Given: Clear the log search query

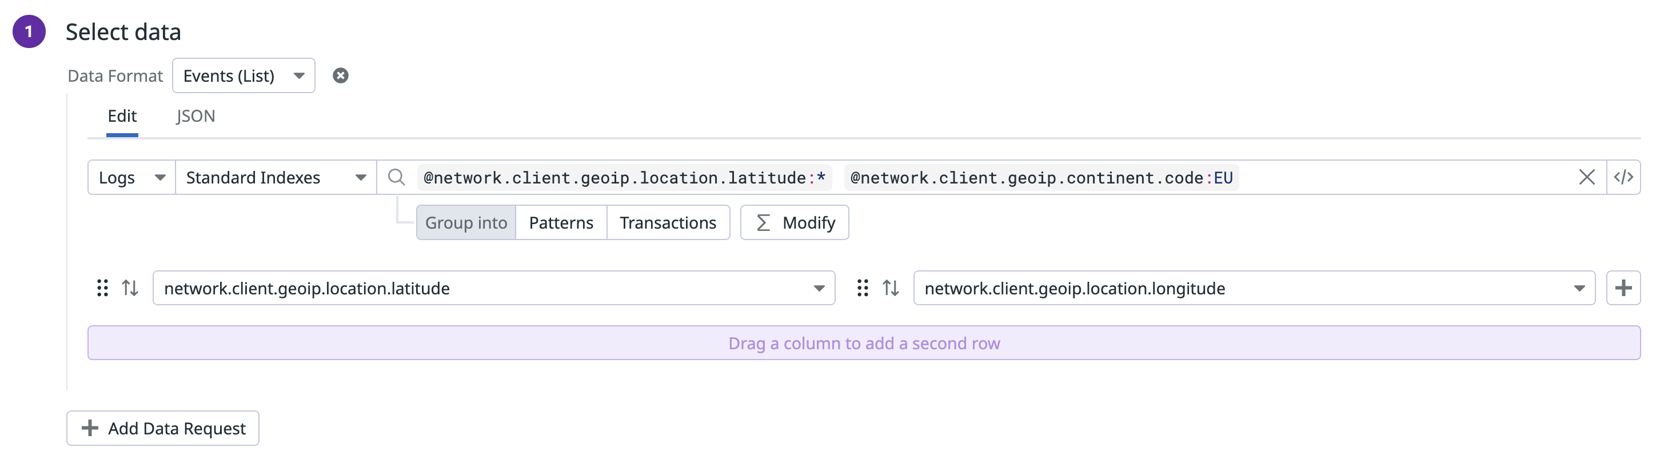Looking at the screenshot, I should click(1586, 178).
